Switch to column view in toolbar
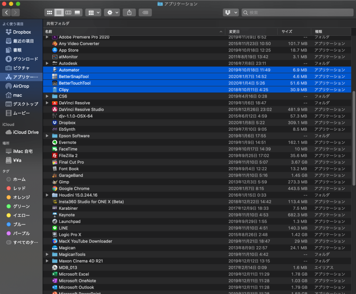356x294 pixels. coord(68,13)
